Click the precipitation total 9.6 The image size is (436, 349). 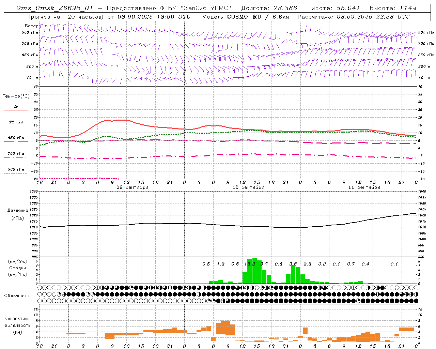pos(293,264)
